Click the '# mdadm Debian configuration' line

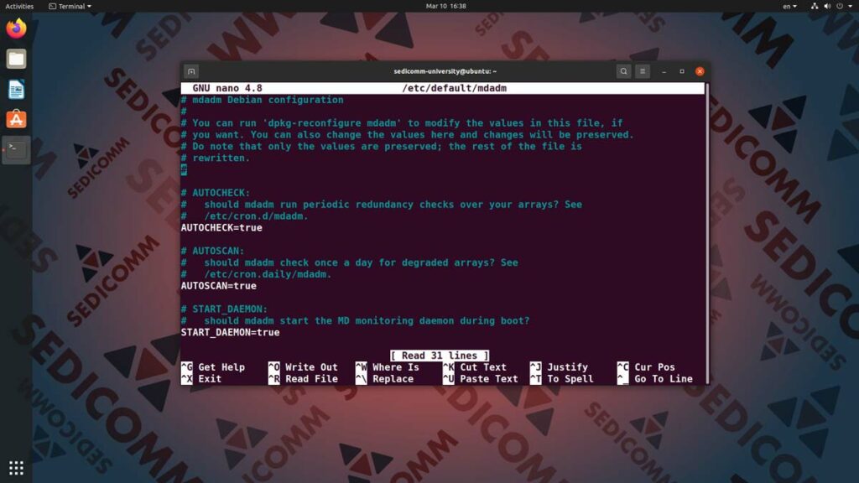262,100
